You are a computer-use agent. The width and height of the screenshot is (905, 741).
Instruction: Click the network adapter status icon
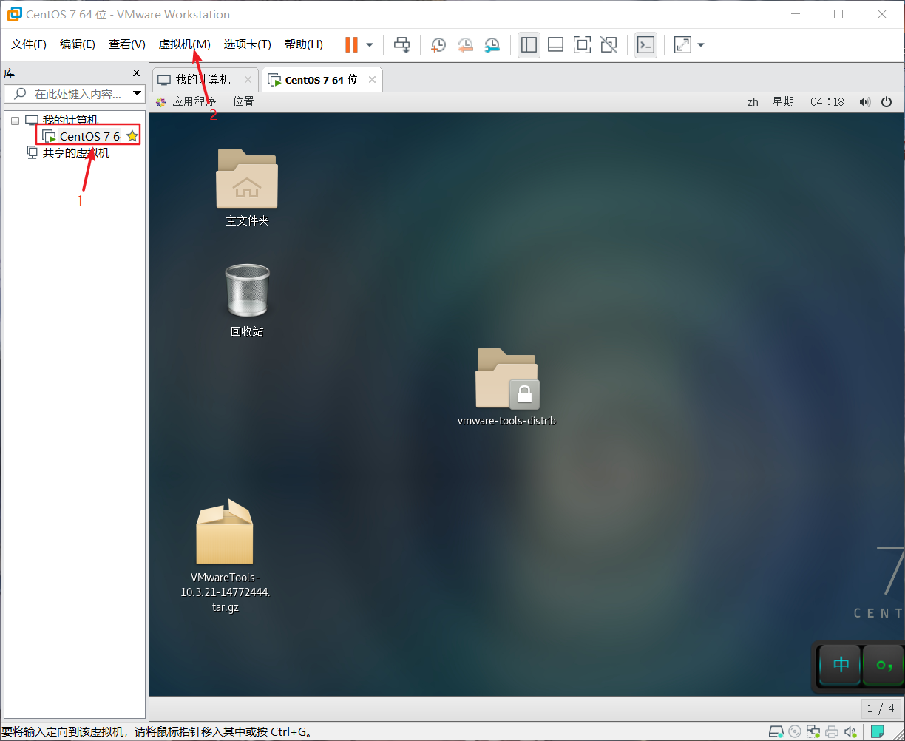coord(813,731)
